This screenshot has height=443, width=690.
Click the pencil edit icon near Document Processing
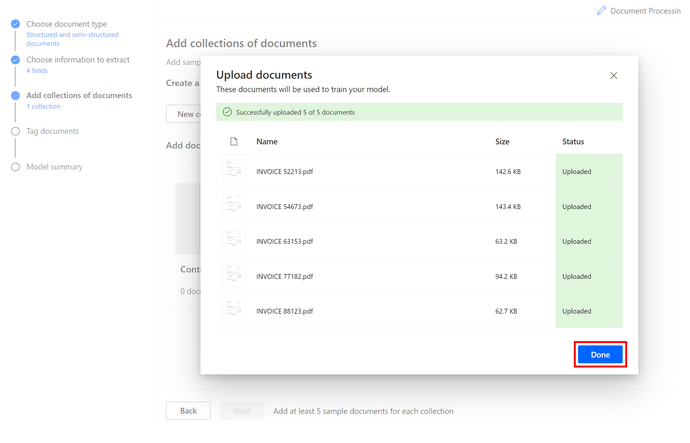[601, 11]
